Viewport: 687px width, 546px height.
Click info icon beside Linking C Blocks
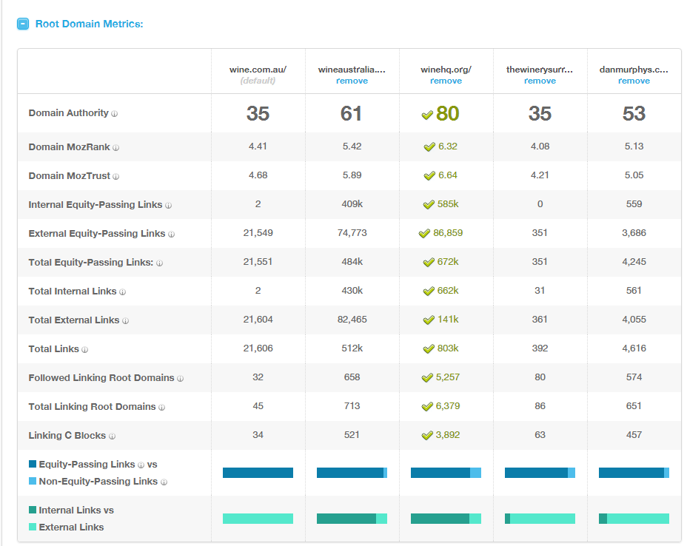point(112,437)
